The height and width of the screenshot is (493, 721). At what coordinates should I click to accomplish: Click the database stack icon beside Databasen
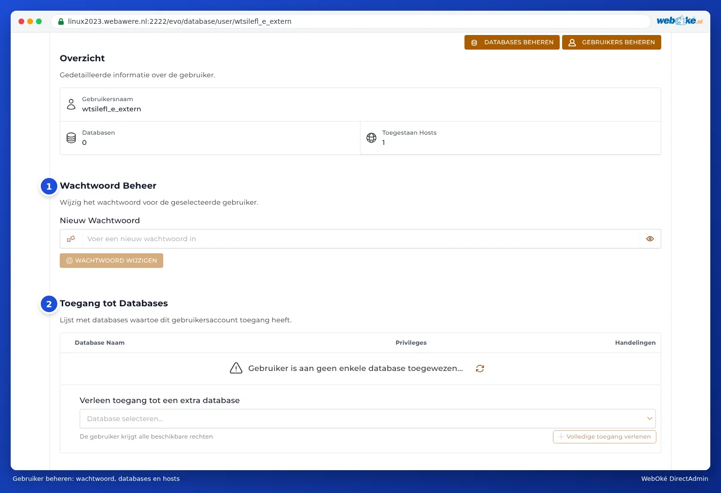(71, 138)
